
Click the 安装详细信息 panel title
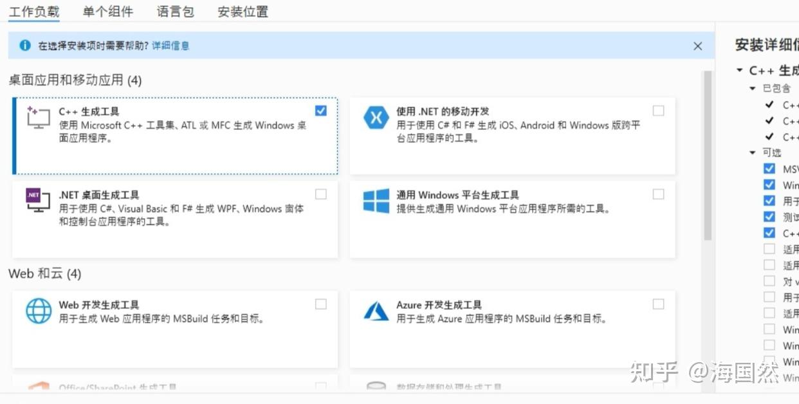[767, 45]
